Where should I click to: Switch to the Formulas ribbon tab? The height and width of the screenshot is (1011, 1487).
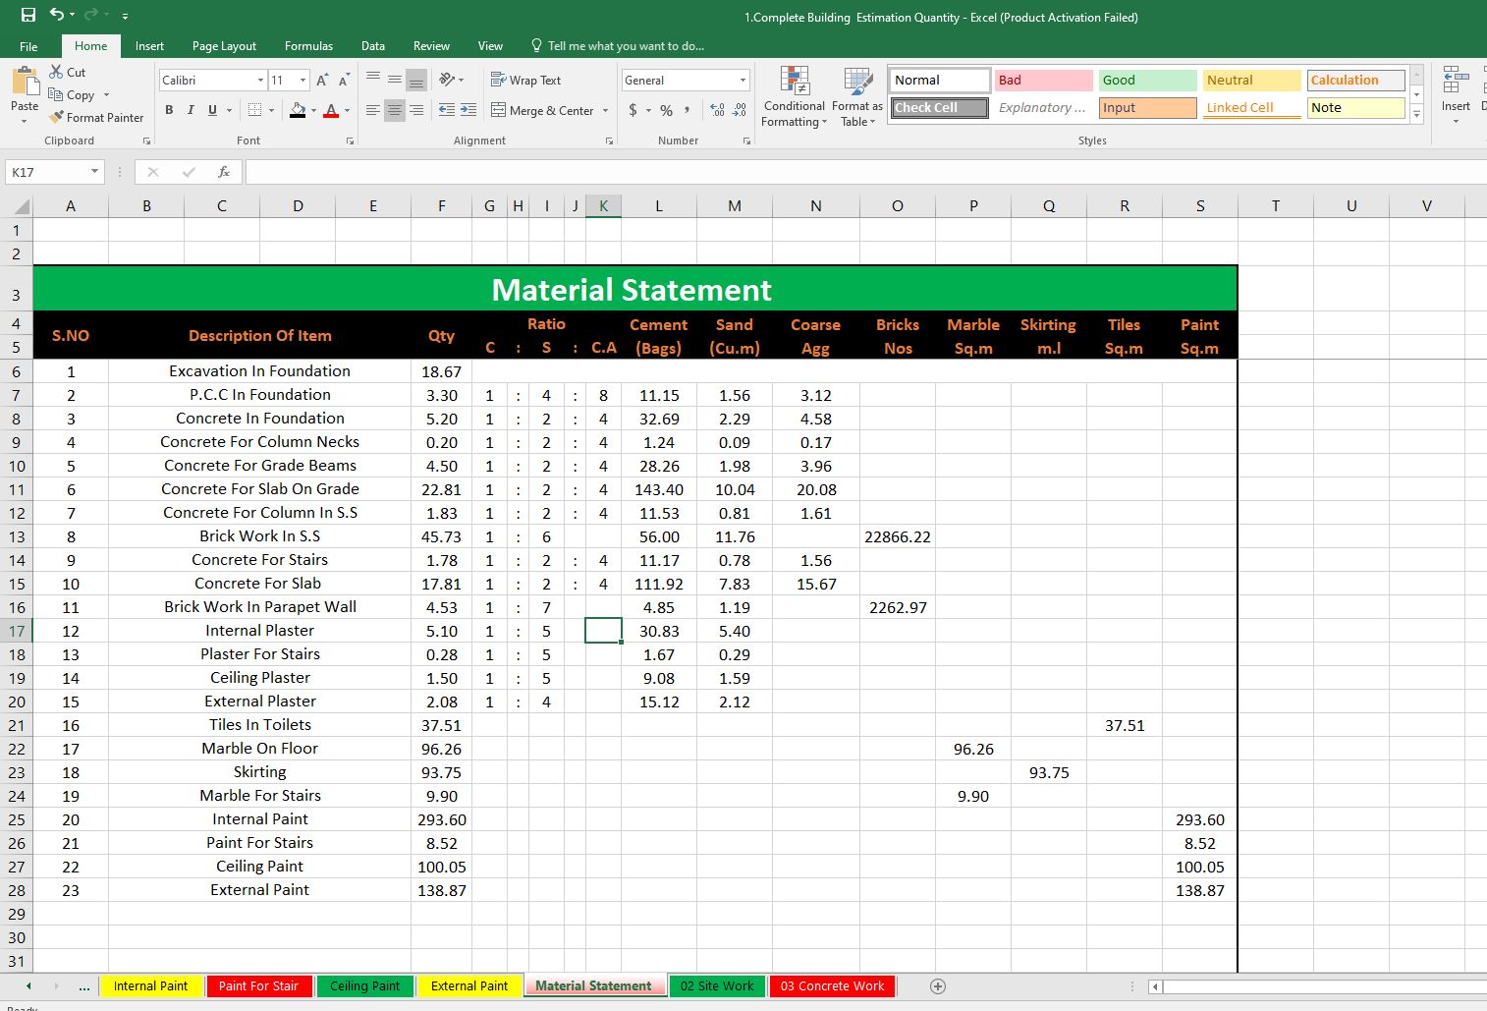[308, 46]
